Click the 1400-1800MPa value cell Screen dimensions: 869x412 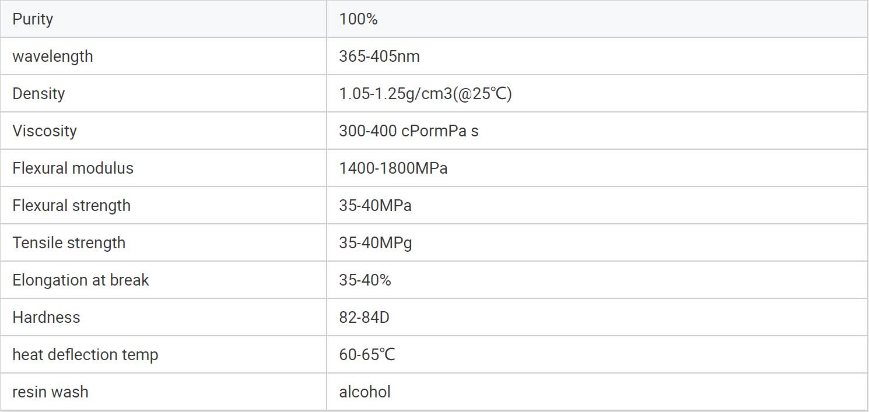tap(393, 168)
